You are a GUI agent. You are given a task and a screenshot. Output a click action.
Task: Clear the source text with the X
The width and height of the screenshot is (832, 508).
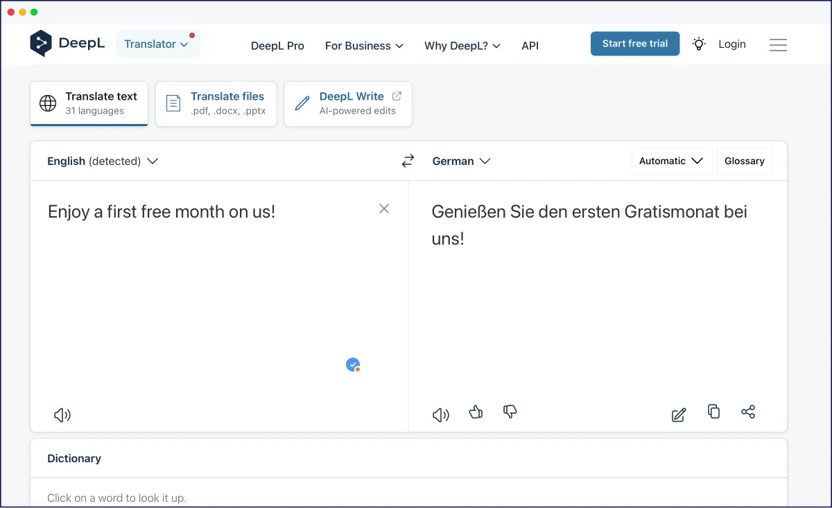384,209
